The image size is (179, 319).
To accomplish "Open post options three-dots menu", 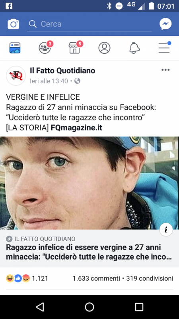I will click(x=165, y=70).
